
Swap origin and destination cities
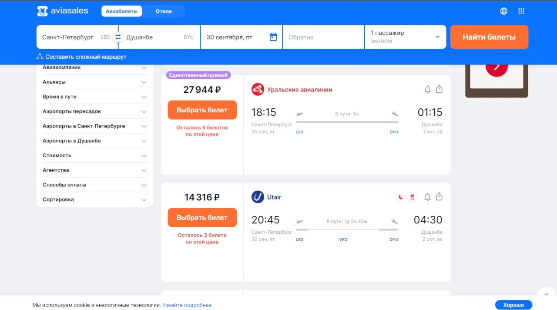click(x=118, y=37)
